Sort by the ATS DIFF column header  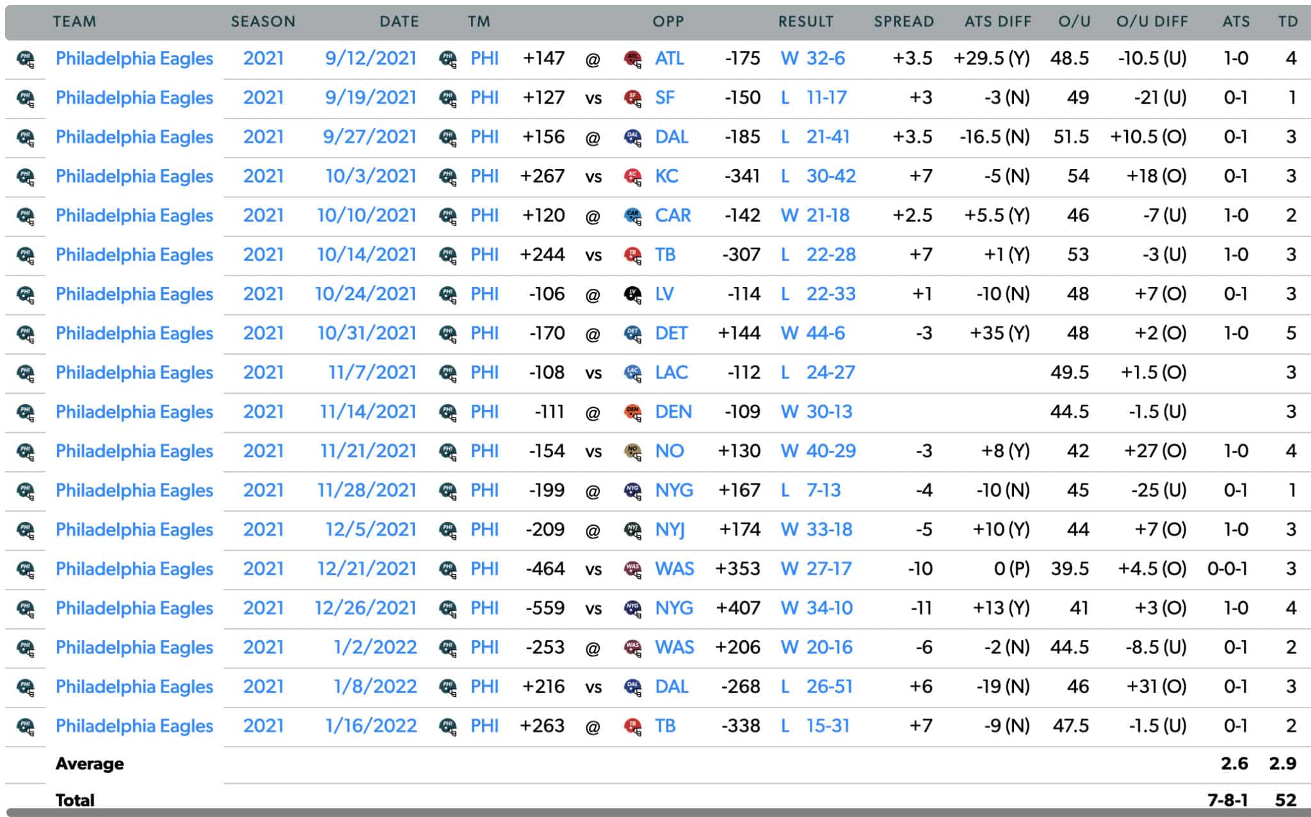[x=998, y=22]
